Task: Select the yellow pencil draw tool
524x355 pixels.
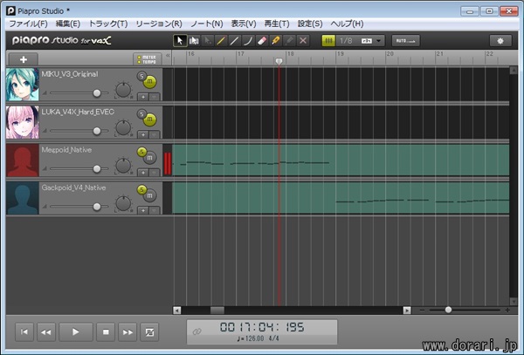Action: tap(221, 41)
